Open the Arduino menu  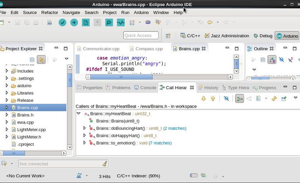point(141,12)
